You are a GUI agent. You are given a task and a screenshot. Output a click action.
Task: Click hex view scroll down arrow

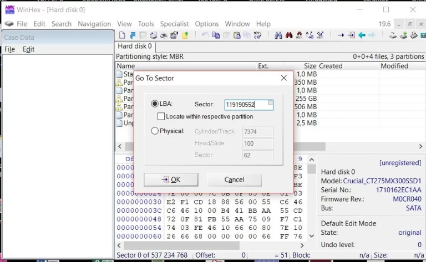[x=312, y=236]
